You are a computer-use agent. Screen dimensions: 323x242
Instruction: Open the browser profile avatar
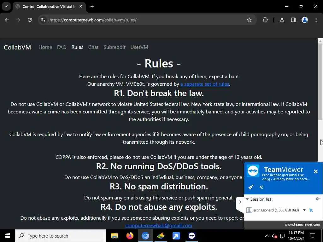[305, 20]
